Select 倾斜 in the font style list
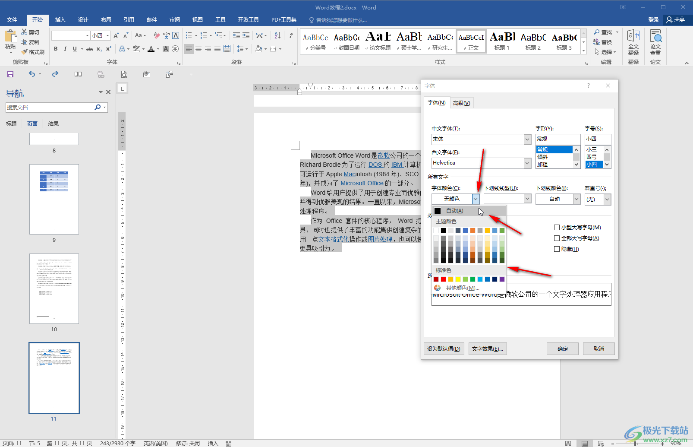Screen dimensions: 693x447 pyautogui.click(x=554, y=157)
